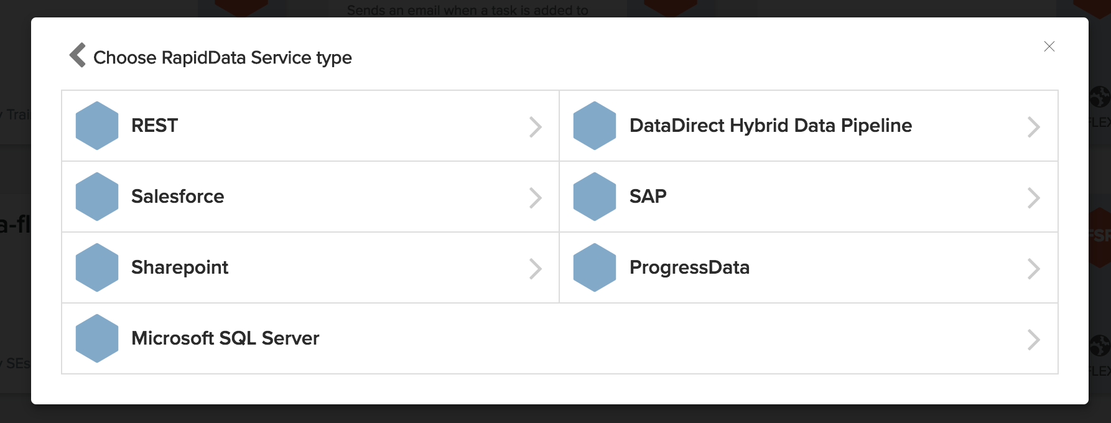
Task: Click the Salesforce hexagon icon
Action: (x=97, y=197)
